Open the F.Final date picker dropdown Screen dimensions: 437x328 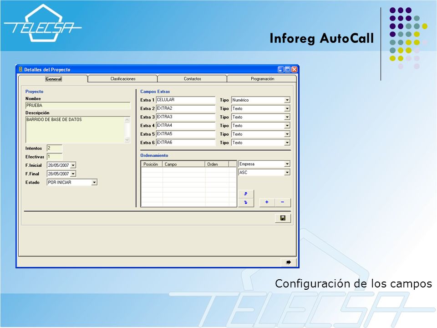coord(73,174)
